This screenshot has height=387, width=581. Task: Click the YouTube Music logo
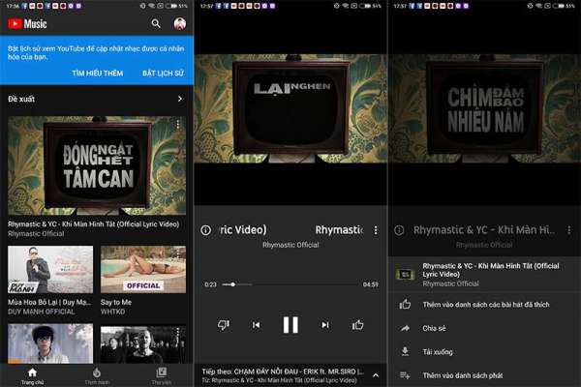pyautogui.click(x=28, y=23)
